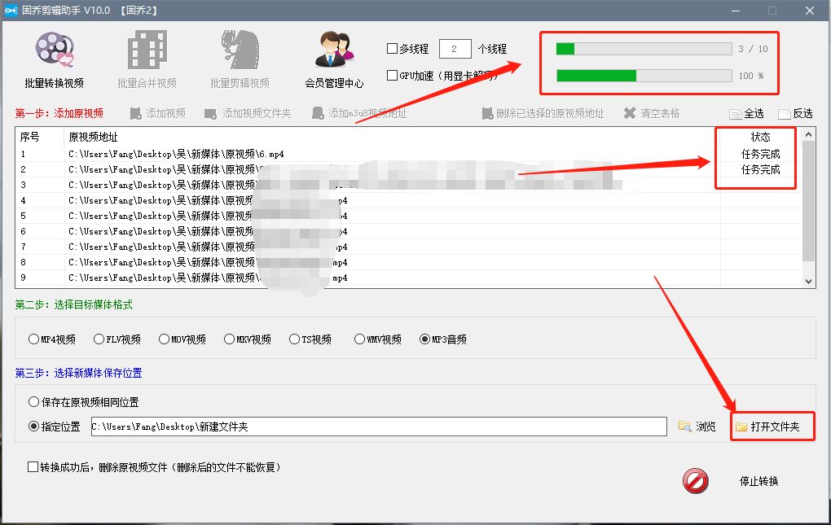The height and width of the screenshot is (525, 831).
Task: Select TS视频 format
Action: click(310, 339)
